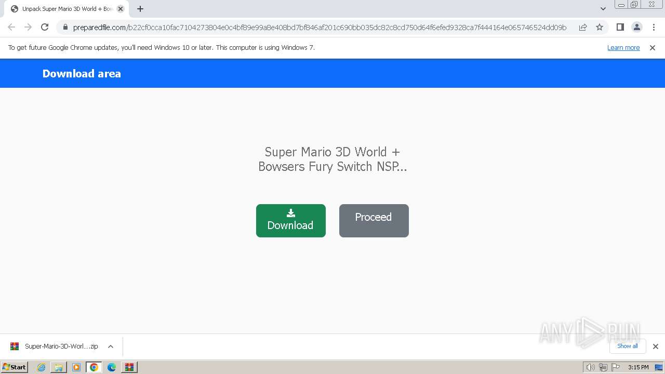Click the padlock site info icon
Screen dimensions: 665x374
coord(65,27)
